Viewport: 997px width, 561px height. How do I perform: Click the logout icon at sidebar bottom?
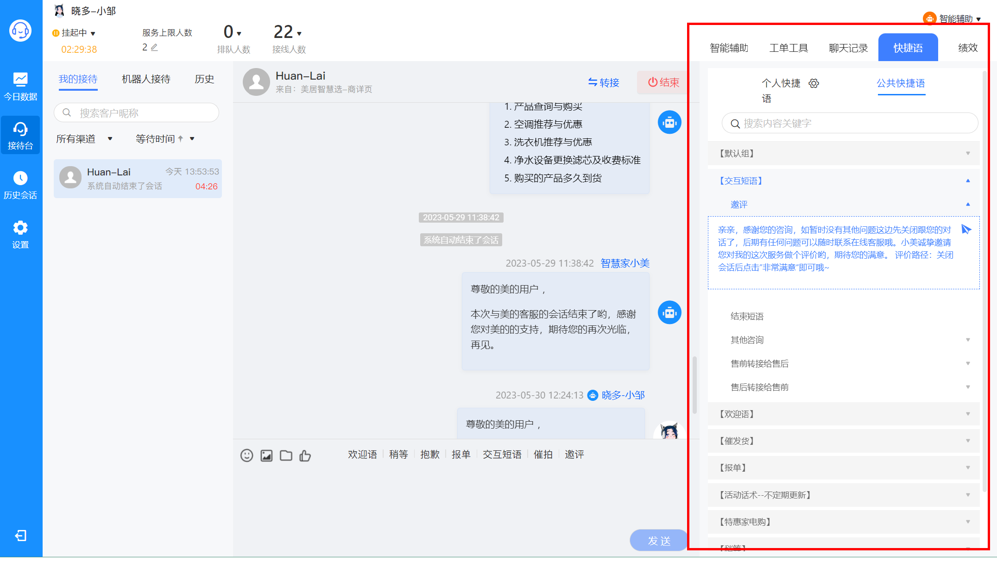coord(20,536)
